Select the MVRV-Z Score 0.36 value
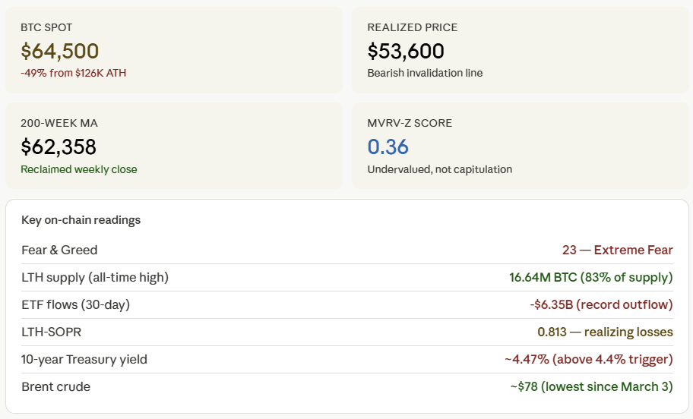 388,146
